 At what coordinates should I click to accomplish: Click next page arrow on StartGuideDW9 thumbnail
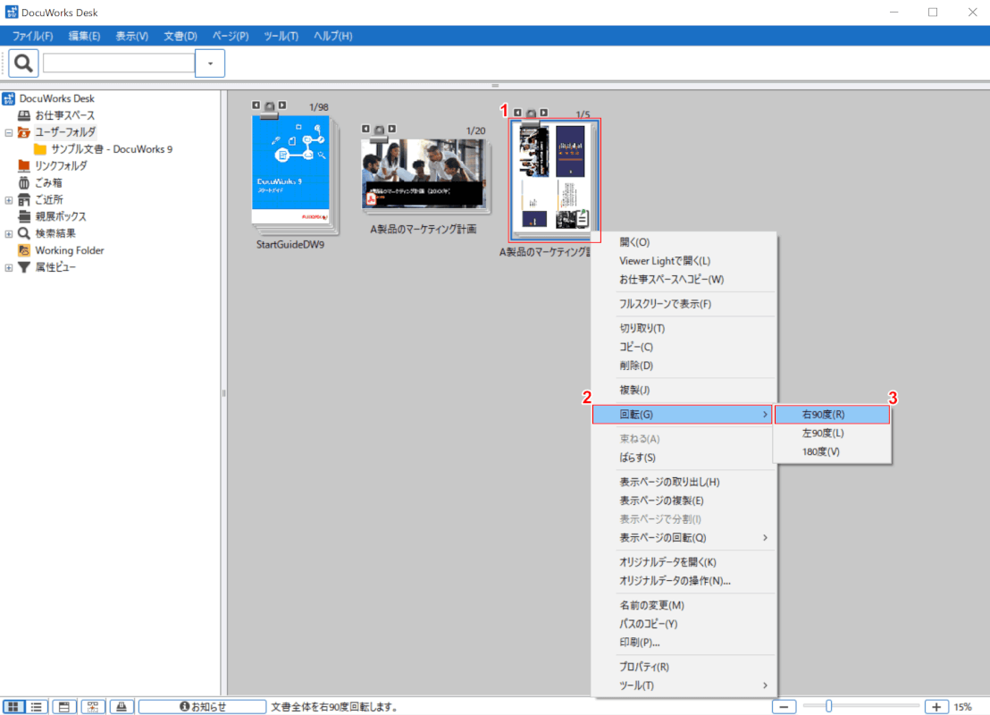(282, 105)
